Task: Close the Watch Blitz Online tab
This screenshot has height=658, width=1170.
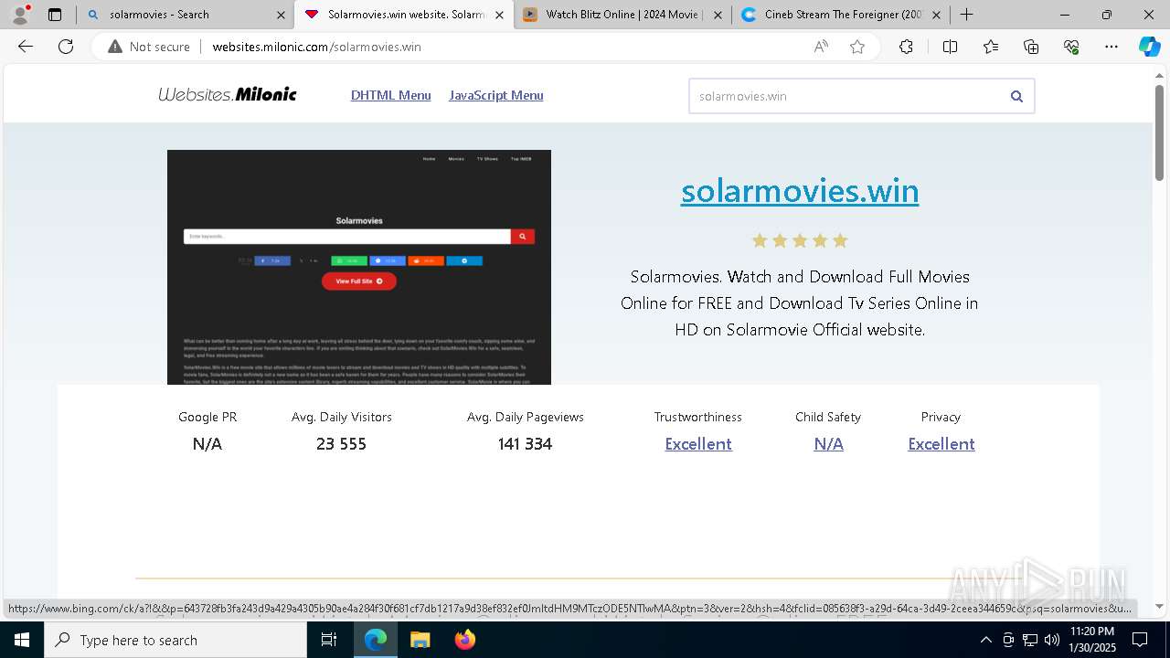Action: tap(718, 15)
